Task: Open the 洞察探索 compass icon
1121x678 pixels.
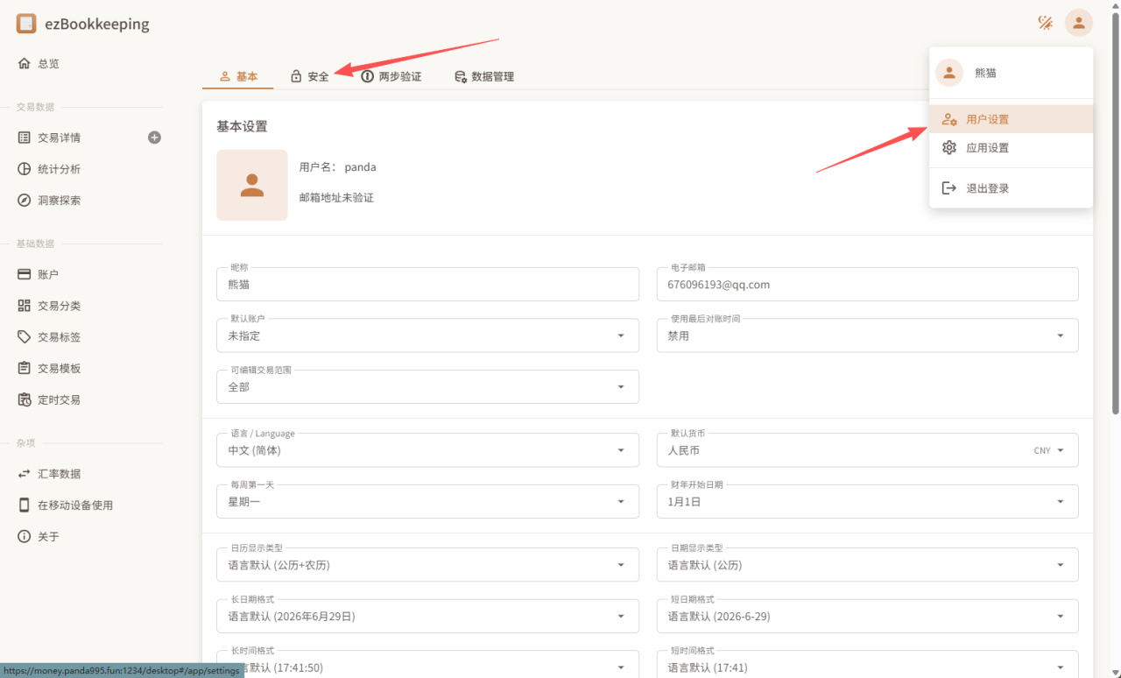Action: 24,201
